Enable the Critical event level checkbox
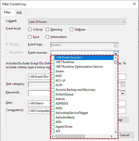The image size is (139, 141). [x=30, y=29]
